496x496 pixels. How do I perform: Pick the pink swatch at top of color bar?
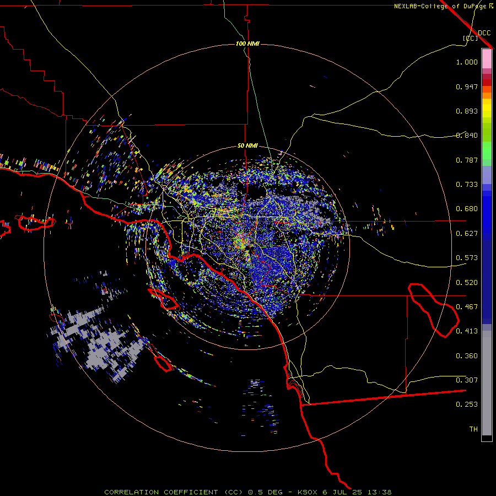pos(487,59)
